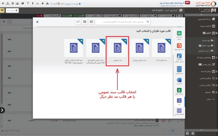Open the notifications bell icon

(43, 4)
